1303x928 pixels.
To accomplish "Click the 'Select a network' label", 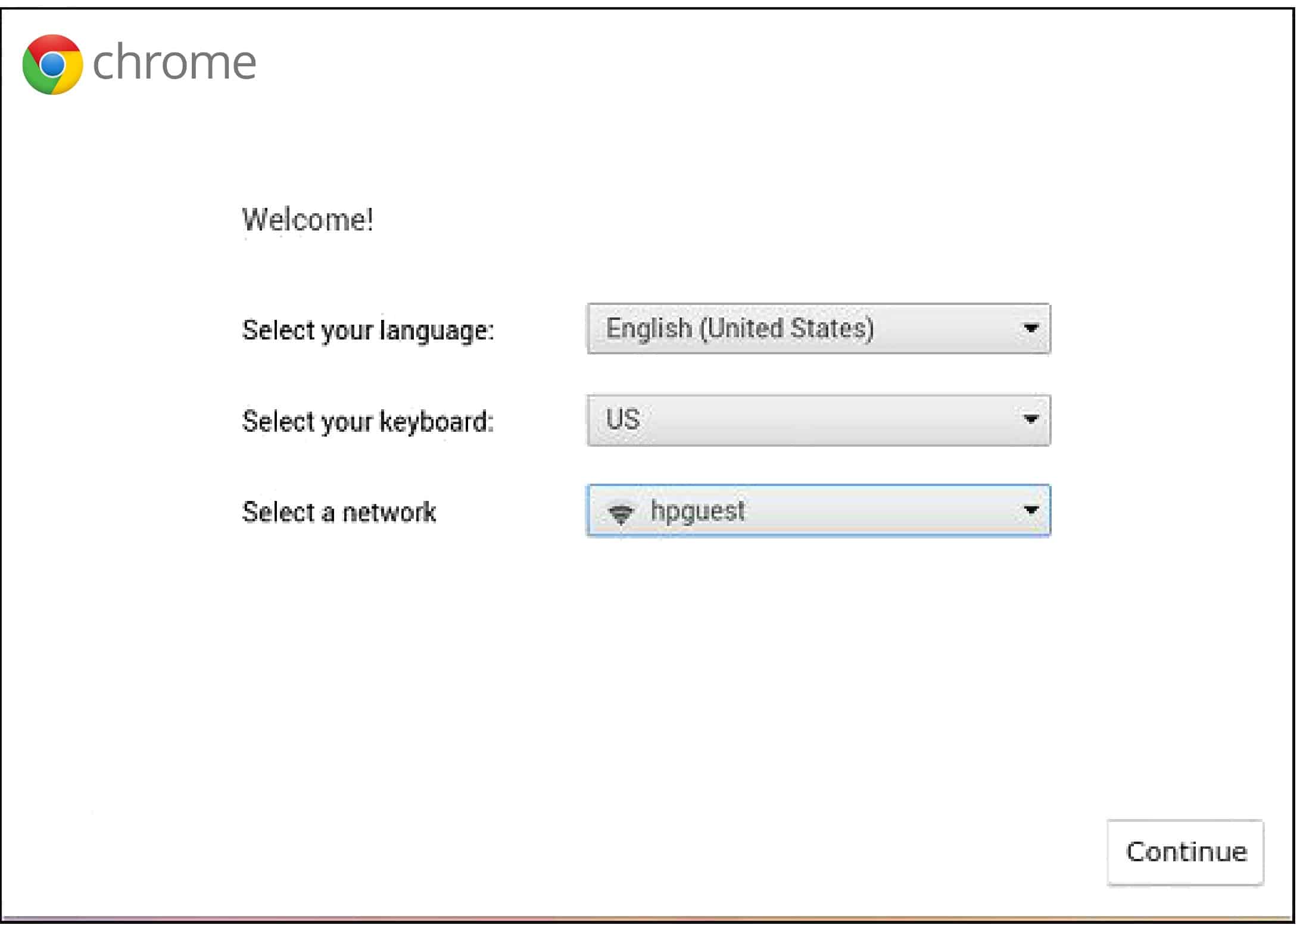I will point(339,512).
